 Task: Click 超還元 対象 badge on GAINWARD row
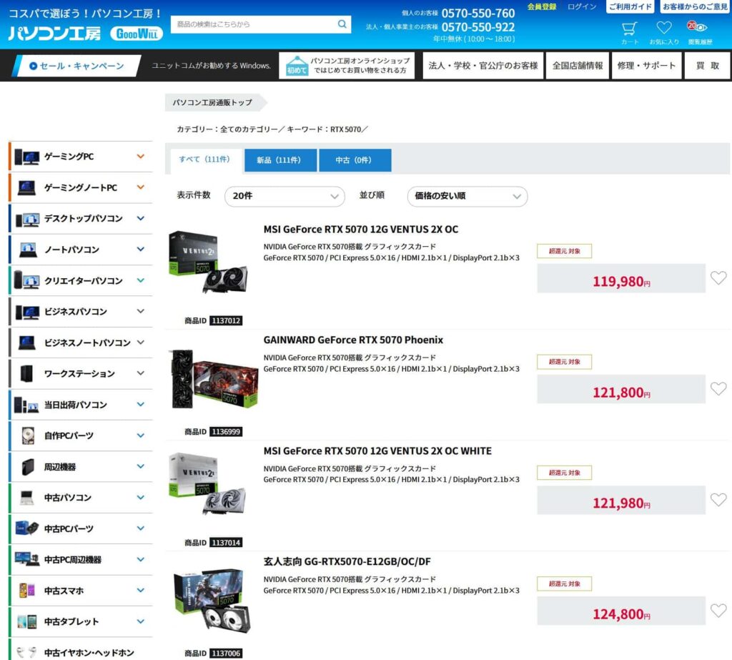(x=564, y=362)
